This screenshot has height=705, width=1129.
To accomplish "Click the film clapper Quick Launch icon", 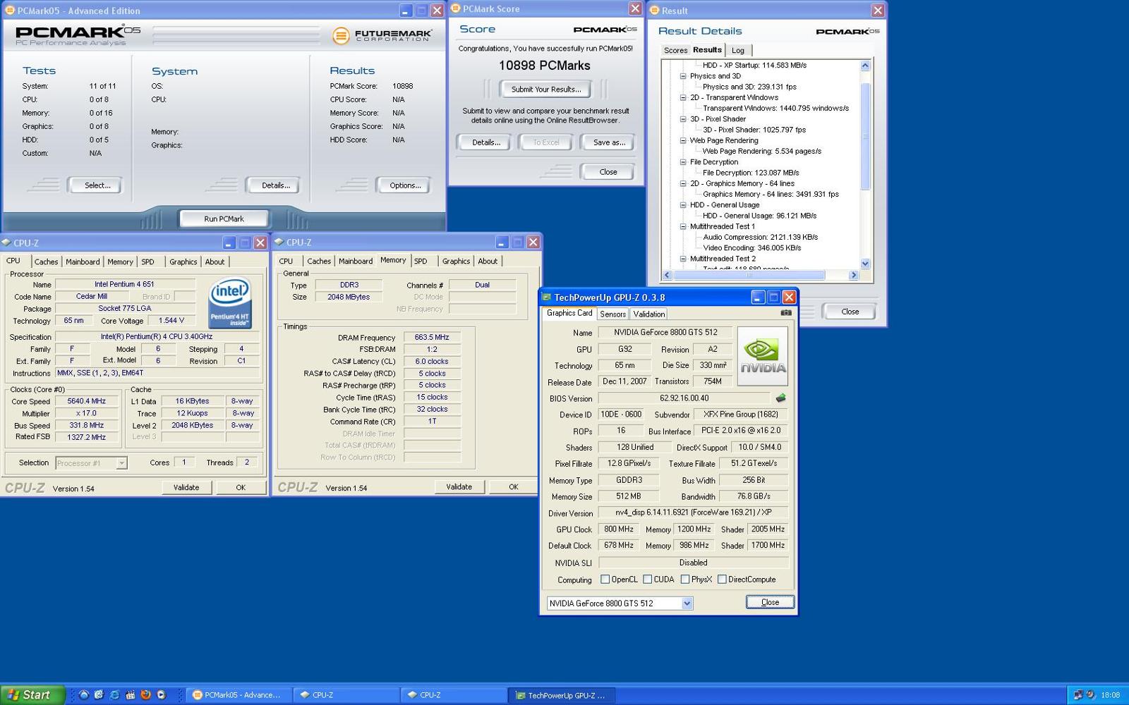I will 130,694.
